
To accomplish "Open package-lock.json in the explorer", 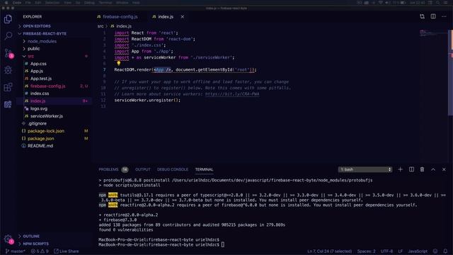I will 46,131.
